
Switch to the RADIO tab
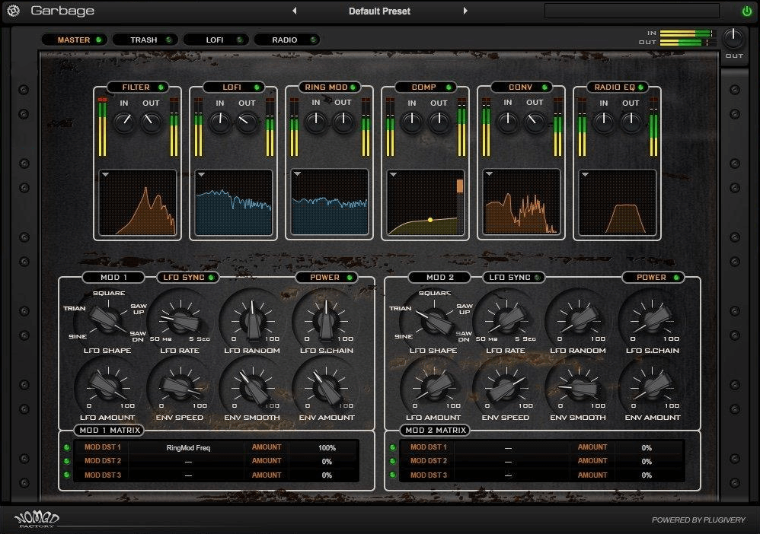(x=286, y=40)
